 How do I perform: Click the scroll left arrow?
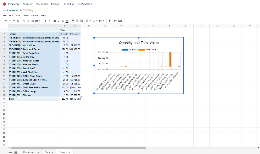pos(10,148)
